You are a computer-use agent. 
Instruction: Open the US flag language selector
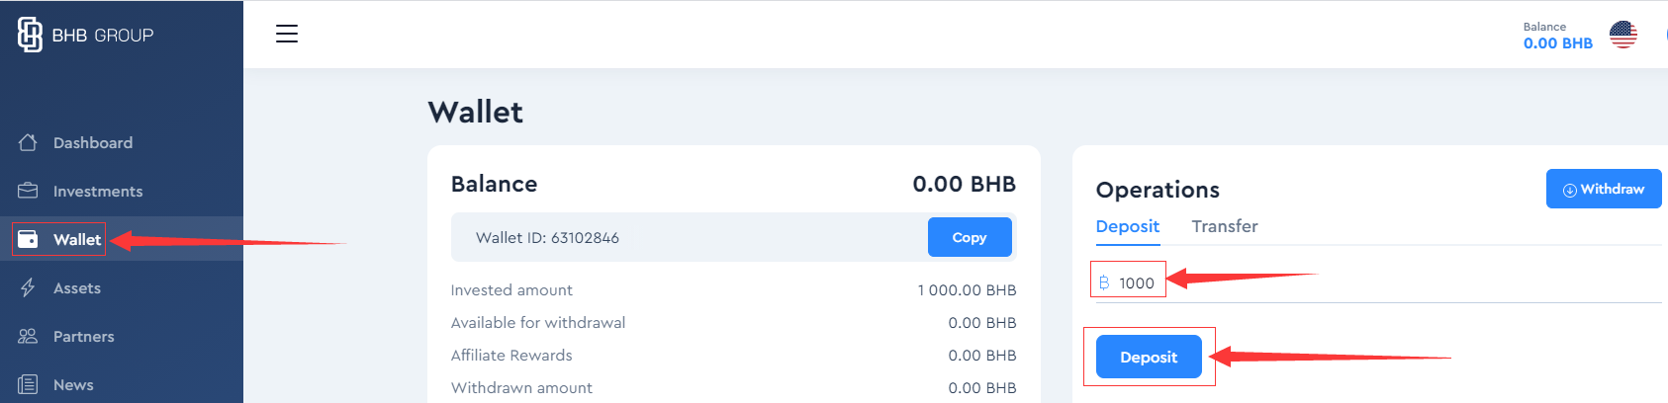coord(1623,35)
